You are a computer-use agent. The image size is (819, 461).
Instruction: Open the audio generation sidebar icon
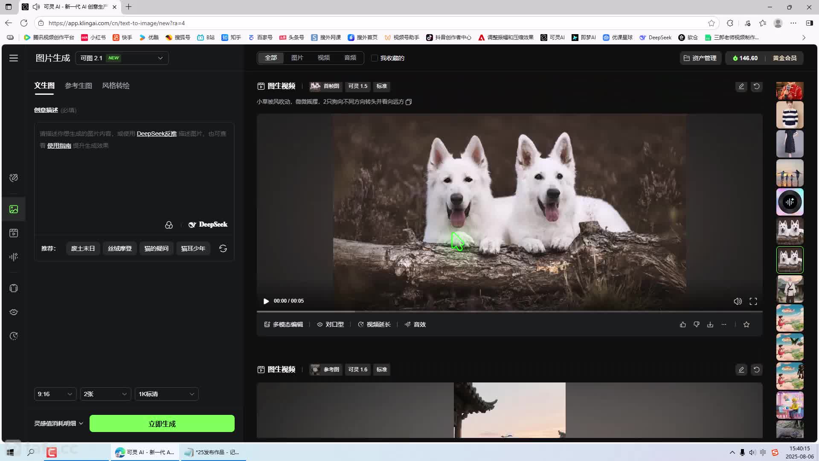click(x=14, y=257)
